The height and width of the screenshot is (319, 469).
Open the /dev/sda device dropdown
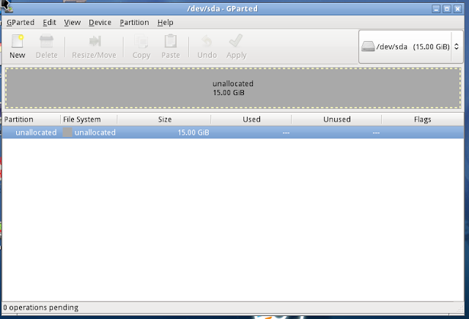411,47
